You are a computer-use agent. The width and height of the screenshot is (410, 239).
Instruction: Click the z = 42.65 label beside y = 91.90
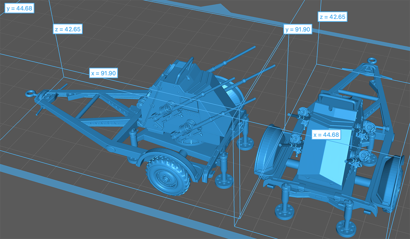tap(332, 17)
